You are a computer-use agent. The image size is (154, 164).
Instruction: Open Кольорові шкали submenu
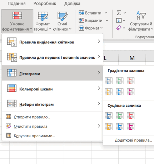53,89
